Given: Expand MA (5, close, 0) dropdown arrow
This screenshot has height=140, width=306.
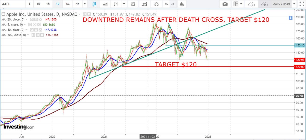Looking at the screenshot, I should pos(25,25).
